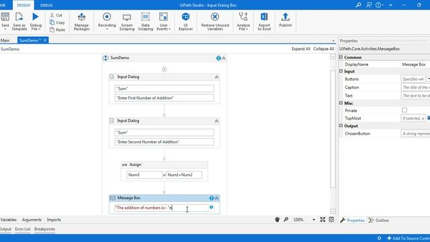The image size is (430, 242).
Task: Click the Caption property field
Action: point(415,87)
